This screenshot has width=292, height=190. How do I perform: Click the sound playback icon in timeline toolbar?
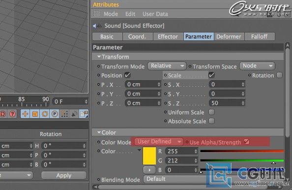tap(74, 114)
